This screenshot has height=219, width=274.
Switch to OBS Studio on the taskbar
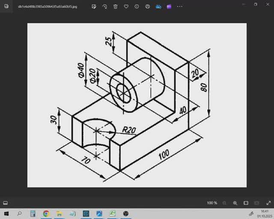126,213
